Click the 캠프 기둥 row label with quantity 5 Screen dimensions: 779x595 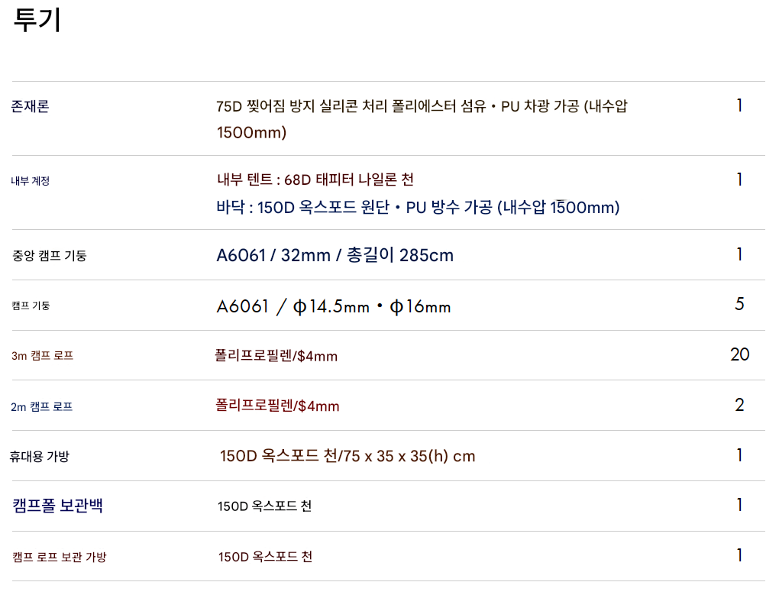coord(31,306)
